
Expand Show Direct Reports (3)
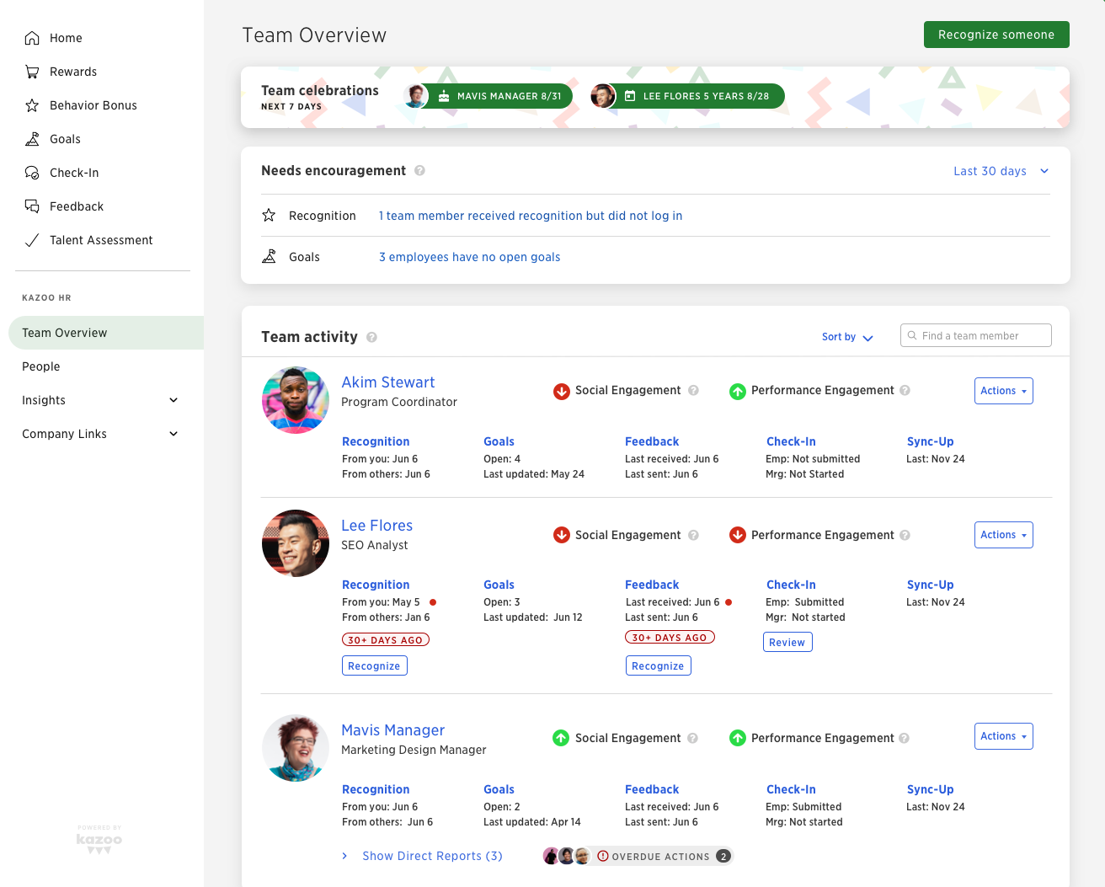pos(432,856)
